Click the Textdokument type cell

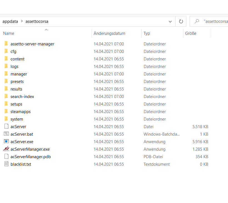pos(157,164)
